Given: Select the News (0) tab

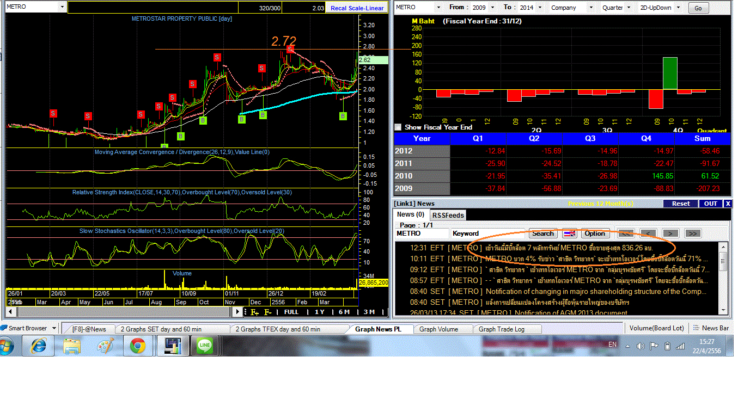Looking at the screenshot, I should [412, 214].
